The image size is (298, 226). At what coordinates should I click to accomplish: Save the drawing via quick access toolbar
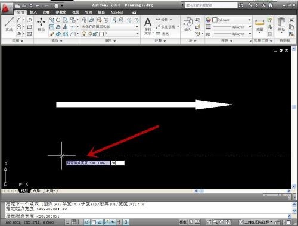[x=31, y=5]
